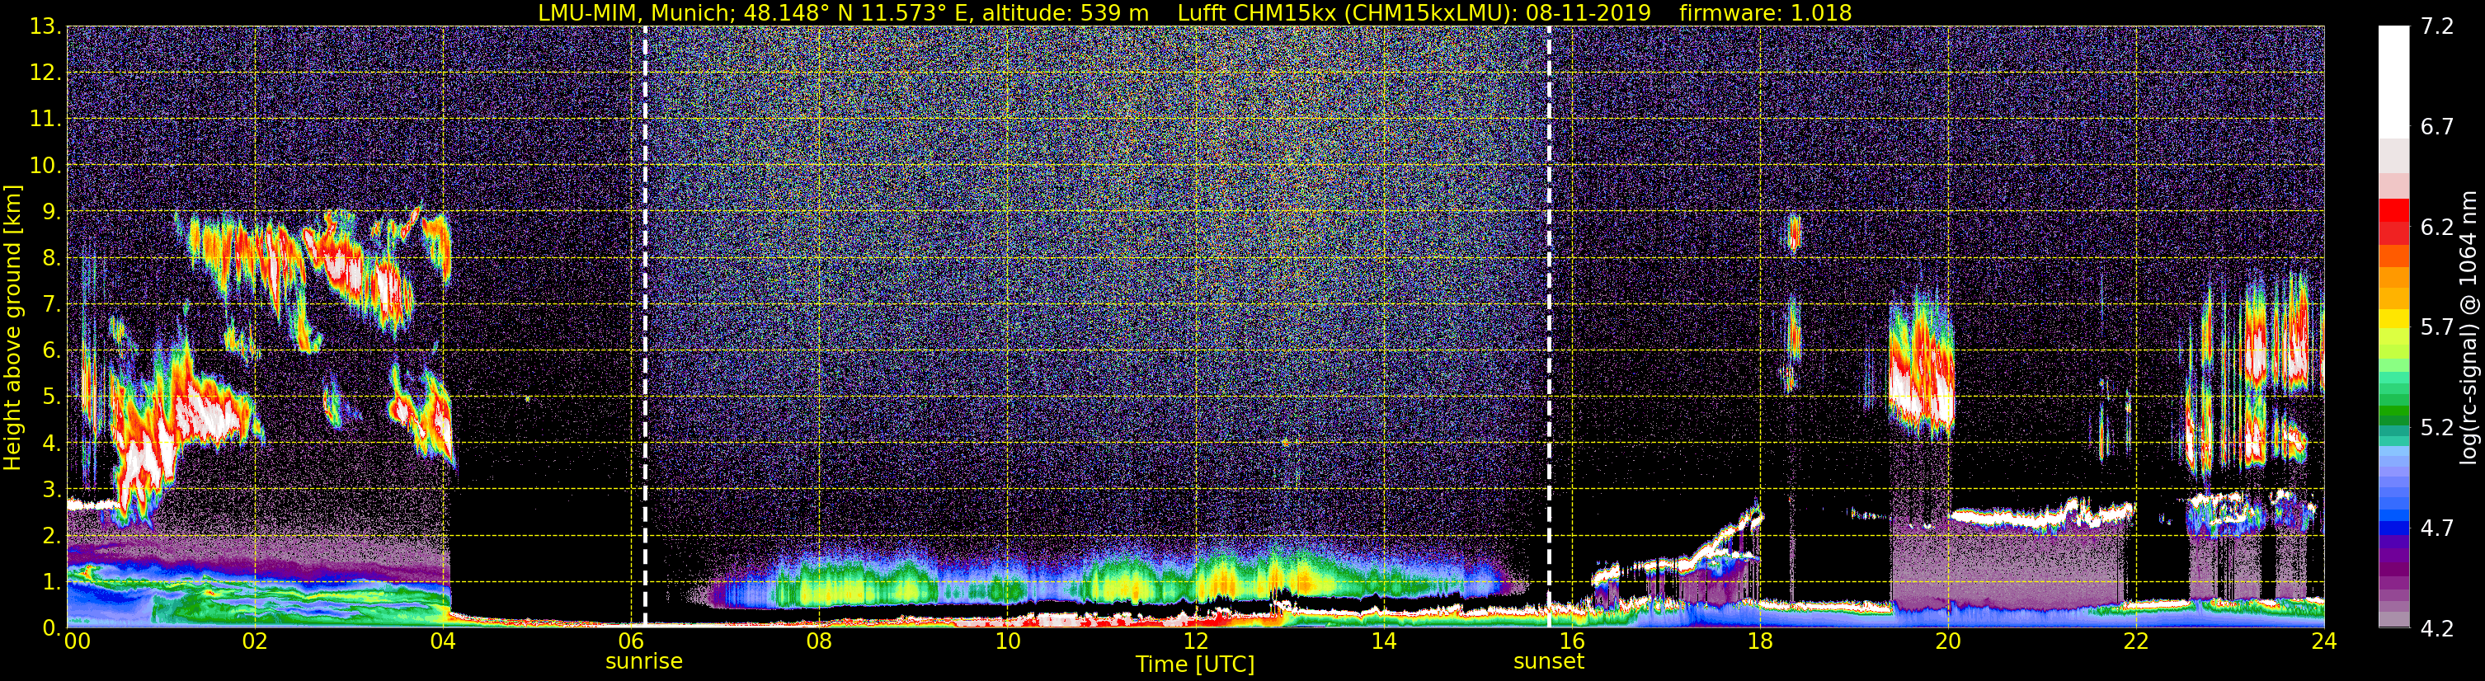Click the '6.7' colorbar value label
This screenshot has width=2485, height=681.
2437,127
